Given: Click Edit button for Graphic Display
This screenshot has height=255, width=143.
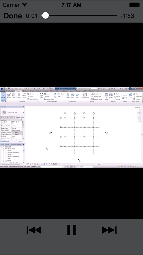Looking at the screenshot, I should [17, 134].
